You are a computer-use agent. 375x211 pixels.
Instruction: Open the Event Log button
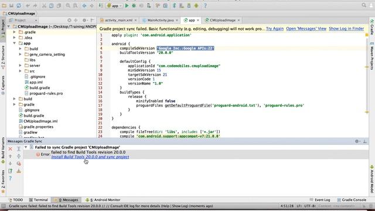(320, 200)
